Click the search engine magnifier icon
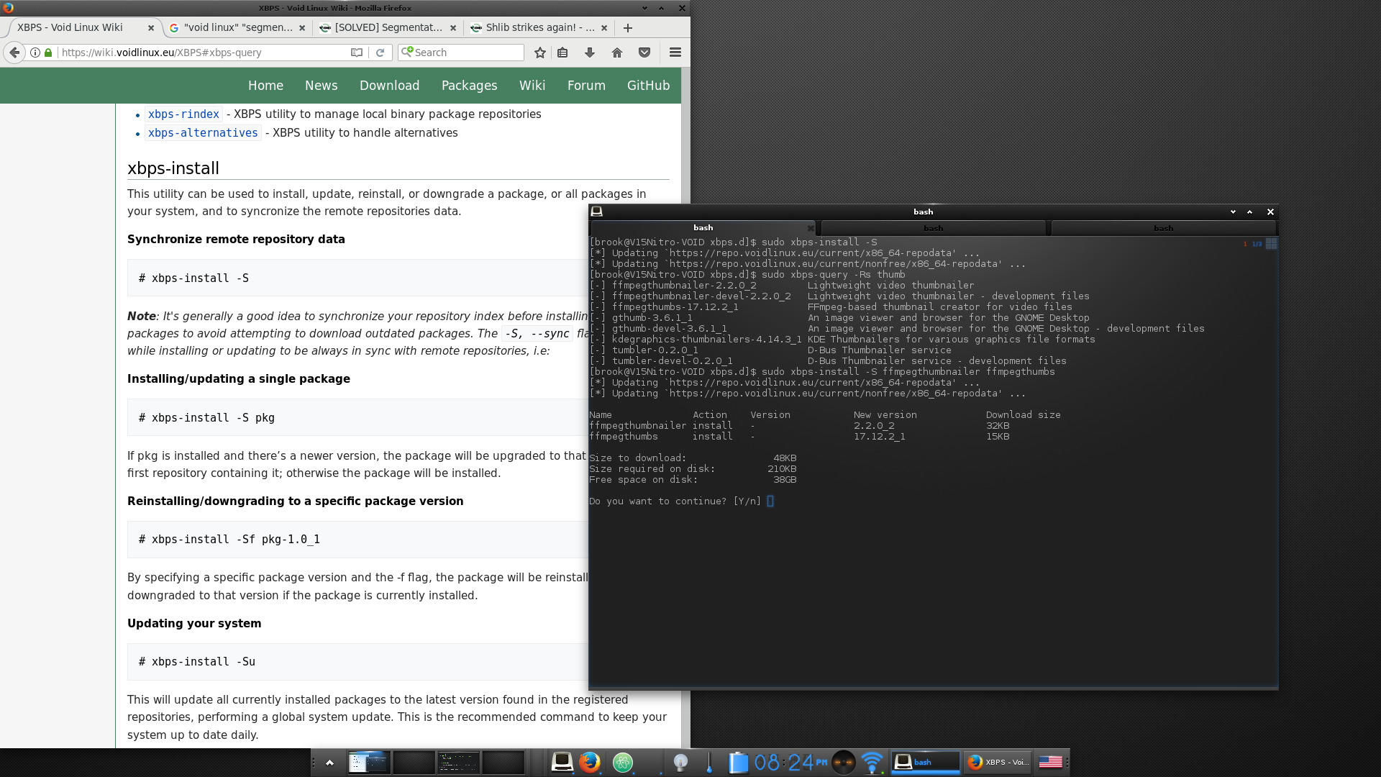 (407, 52)
